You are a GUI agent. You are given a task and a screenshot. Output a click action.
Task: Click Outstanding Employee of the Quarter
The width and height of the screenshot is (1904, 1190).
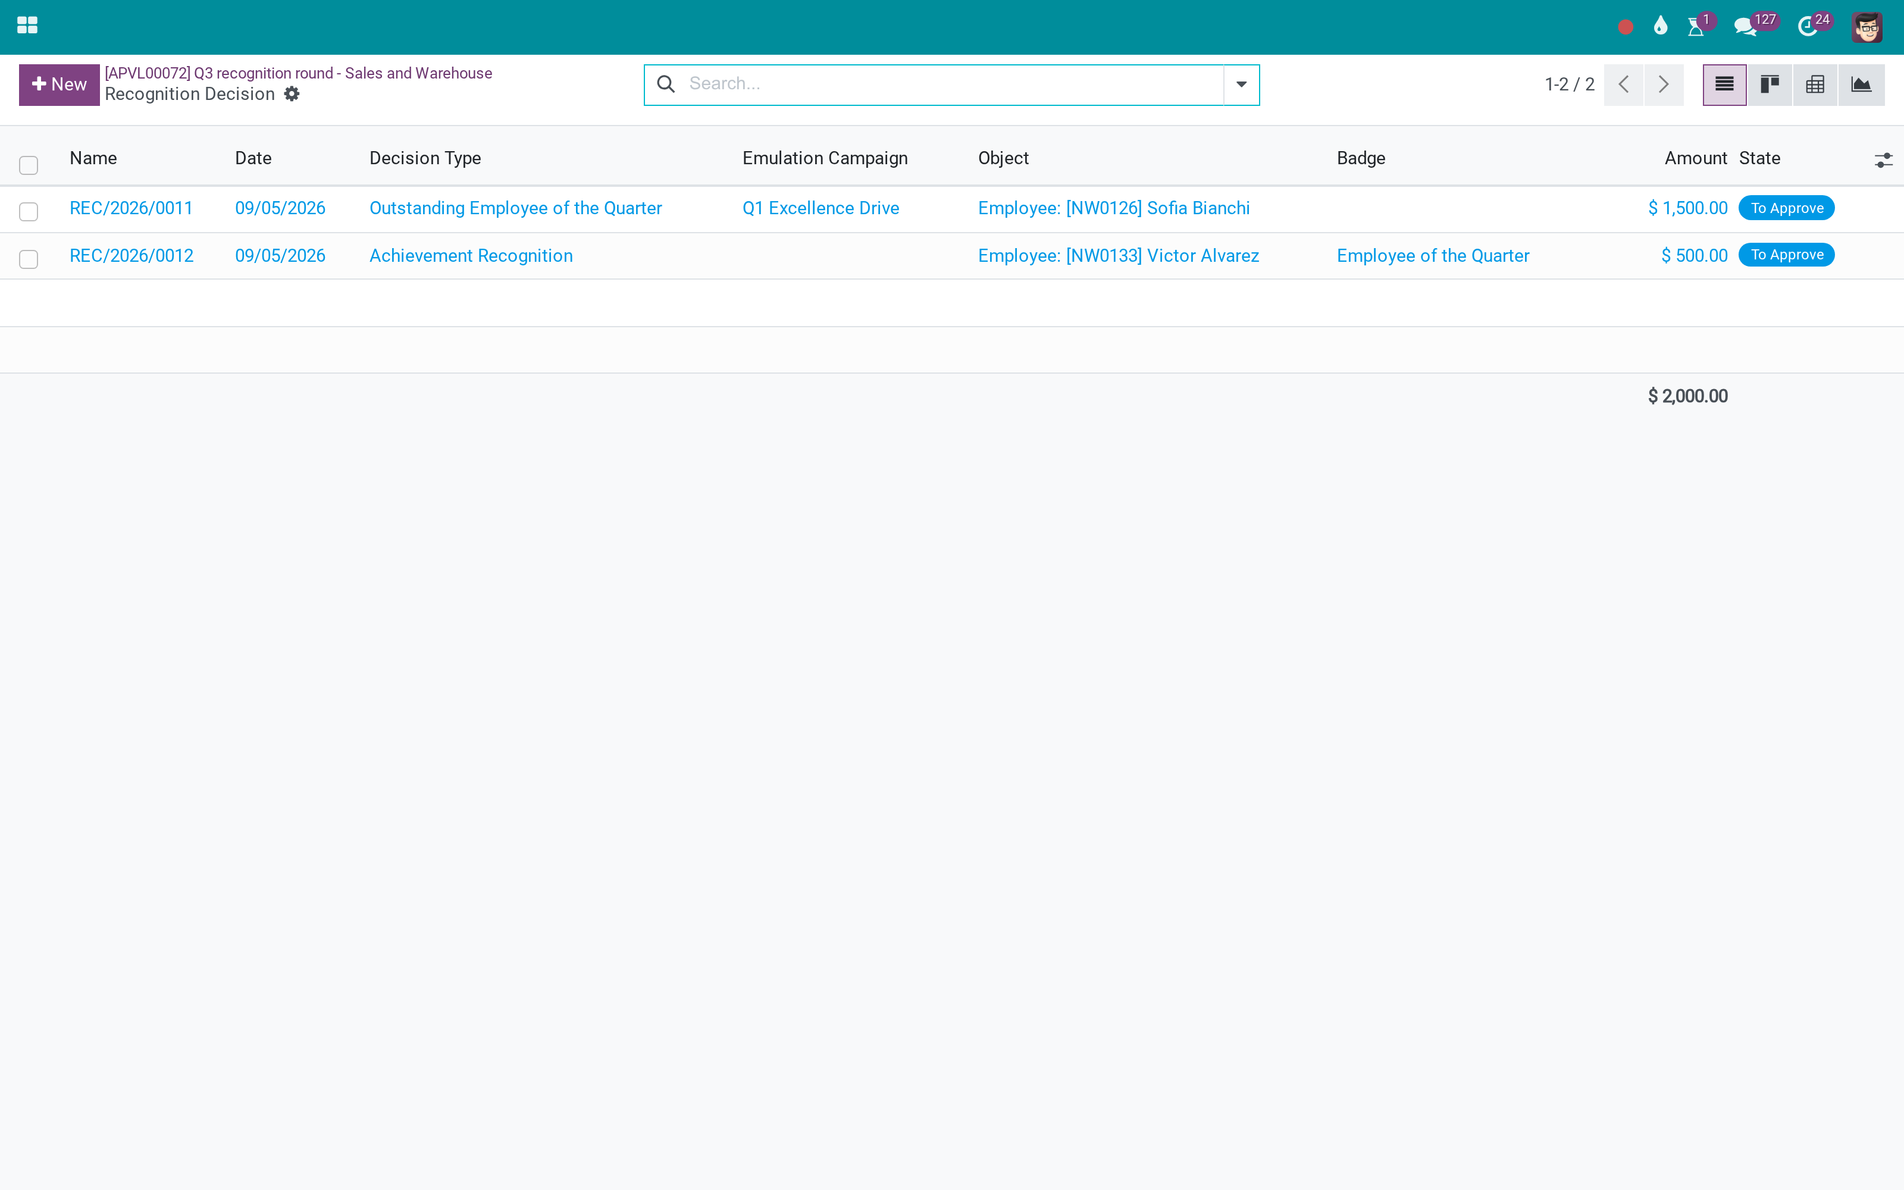point(515,209)
